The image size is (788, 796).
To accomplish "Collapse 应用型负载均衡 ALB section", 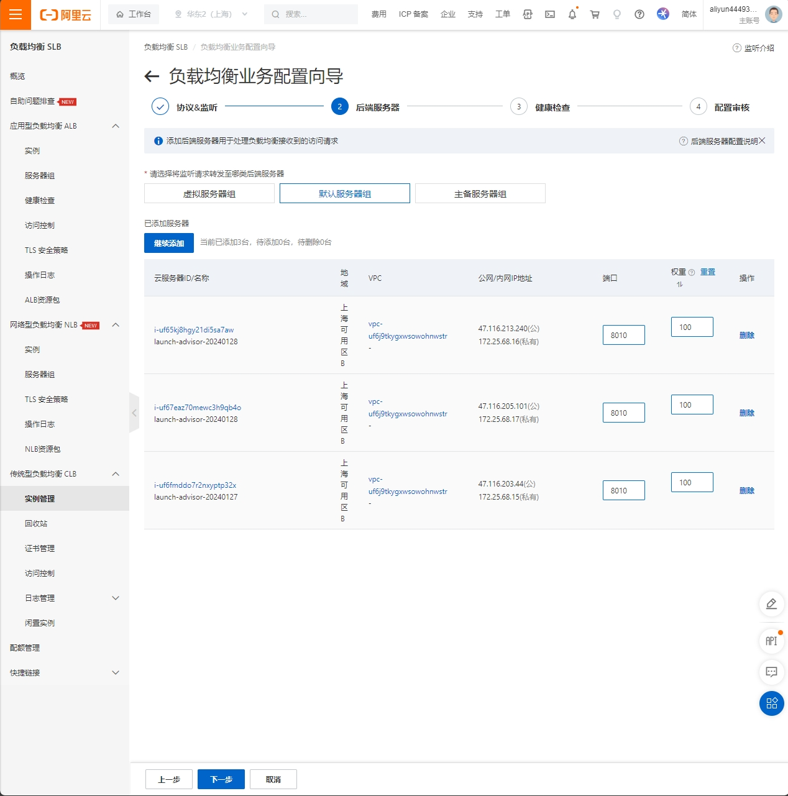I will (116, 126).
